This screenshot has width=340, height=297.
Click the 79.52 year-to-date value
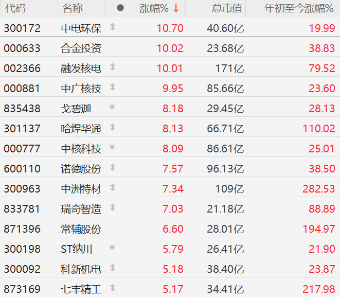322,68
